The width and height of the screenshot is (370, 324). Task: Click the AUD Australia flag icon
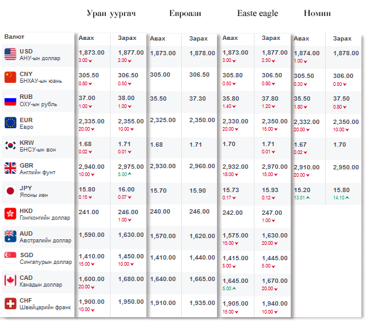[x=10, y=236]
